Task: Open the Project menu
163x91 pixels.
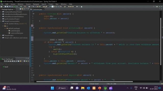Action: (x=51, y=4)
